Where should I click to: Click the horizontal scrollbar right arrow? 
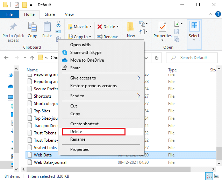point(213,169)
